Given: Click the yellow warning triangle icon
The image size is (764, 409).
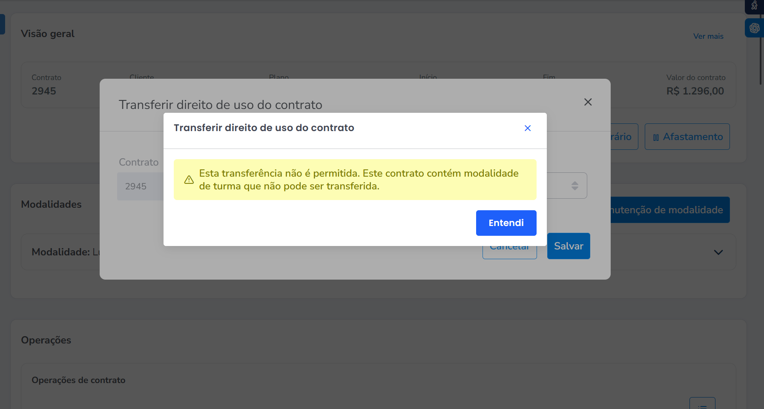Looking at the screenshot, I should 189,180.
